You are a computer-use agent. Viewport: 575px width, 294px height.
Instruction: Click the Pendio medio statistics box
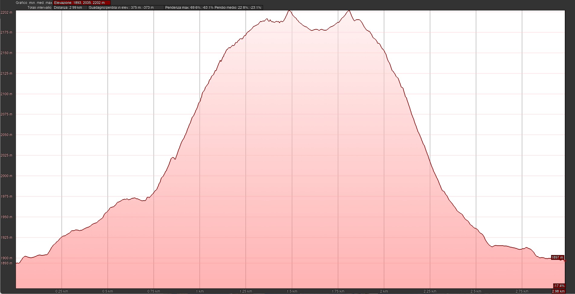tap(238, 8)
